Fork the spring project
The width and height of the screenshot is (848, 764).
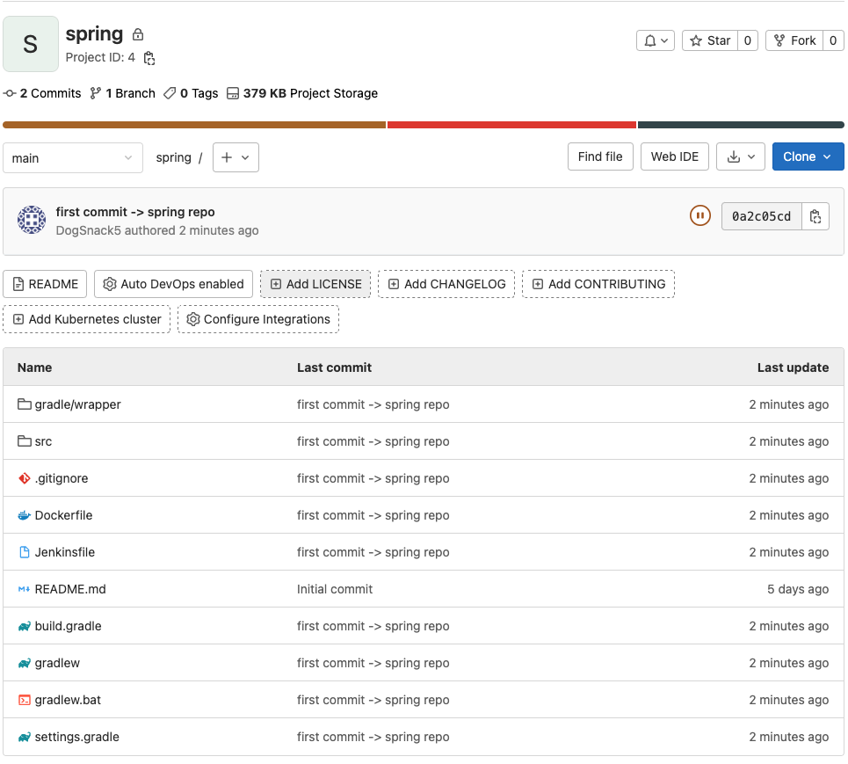coord(794,40)
